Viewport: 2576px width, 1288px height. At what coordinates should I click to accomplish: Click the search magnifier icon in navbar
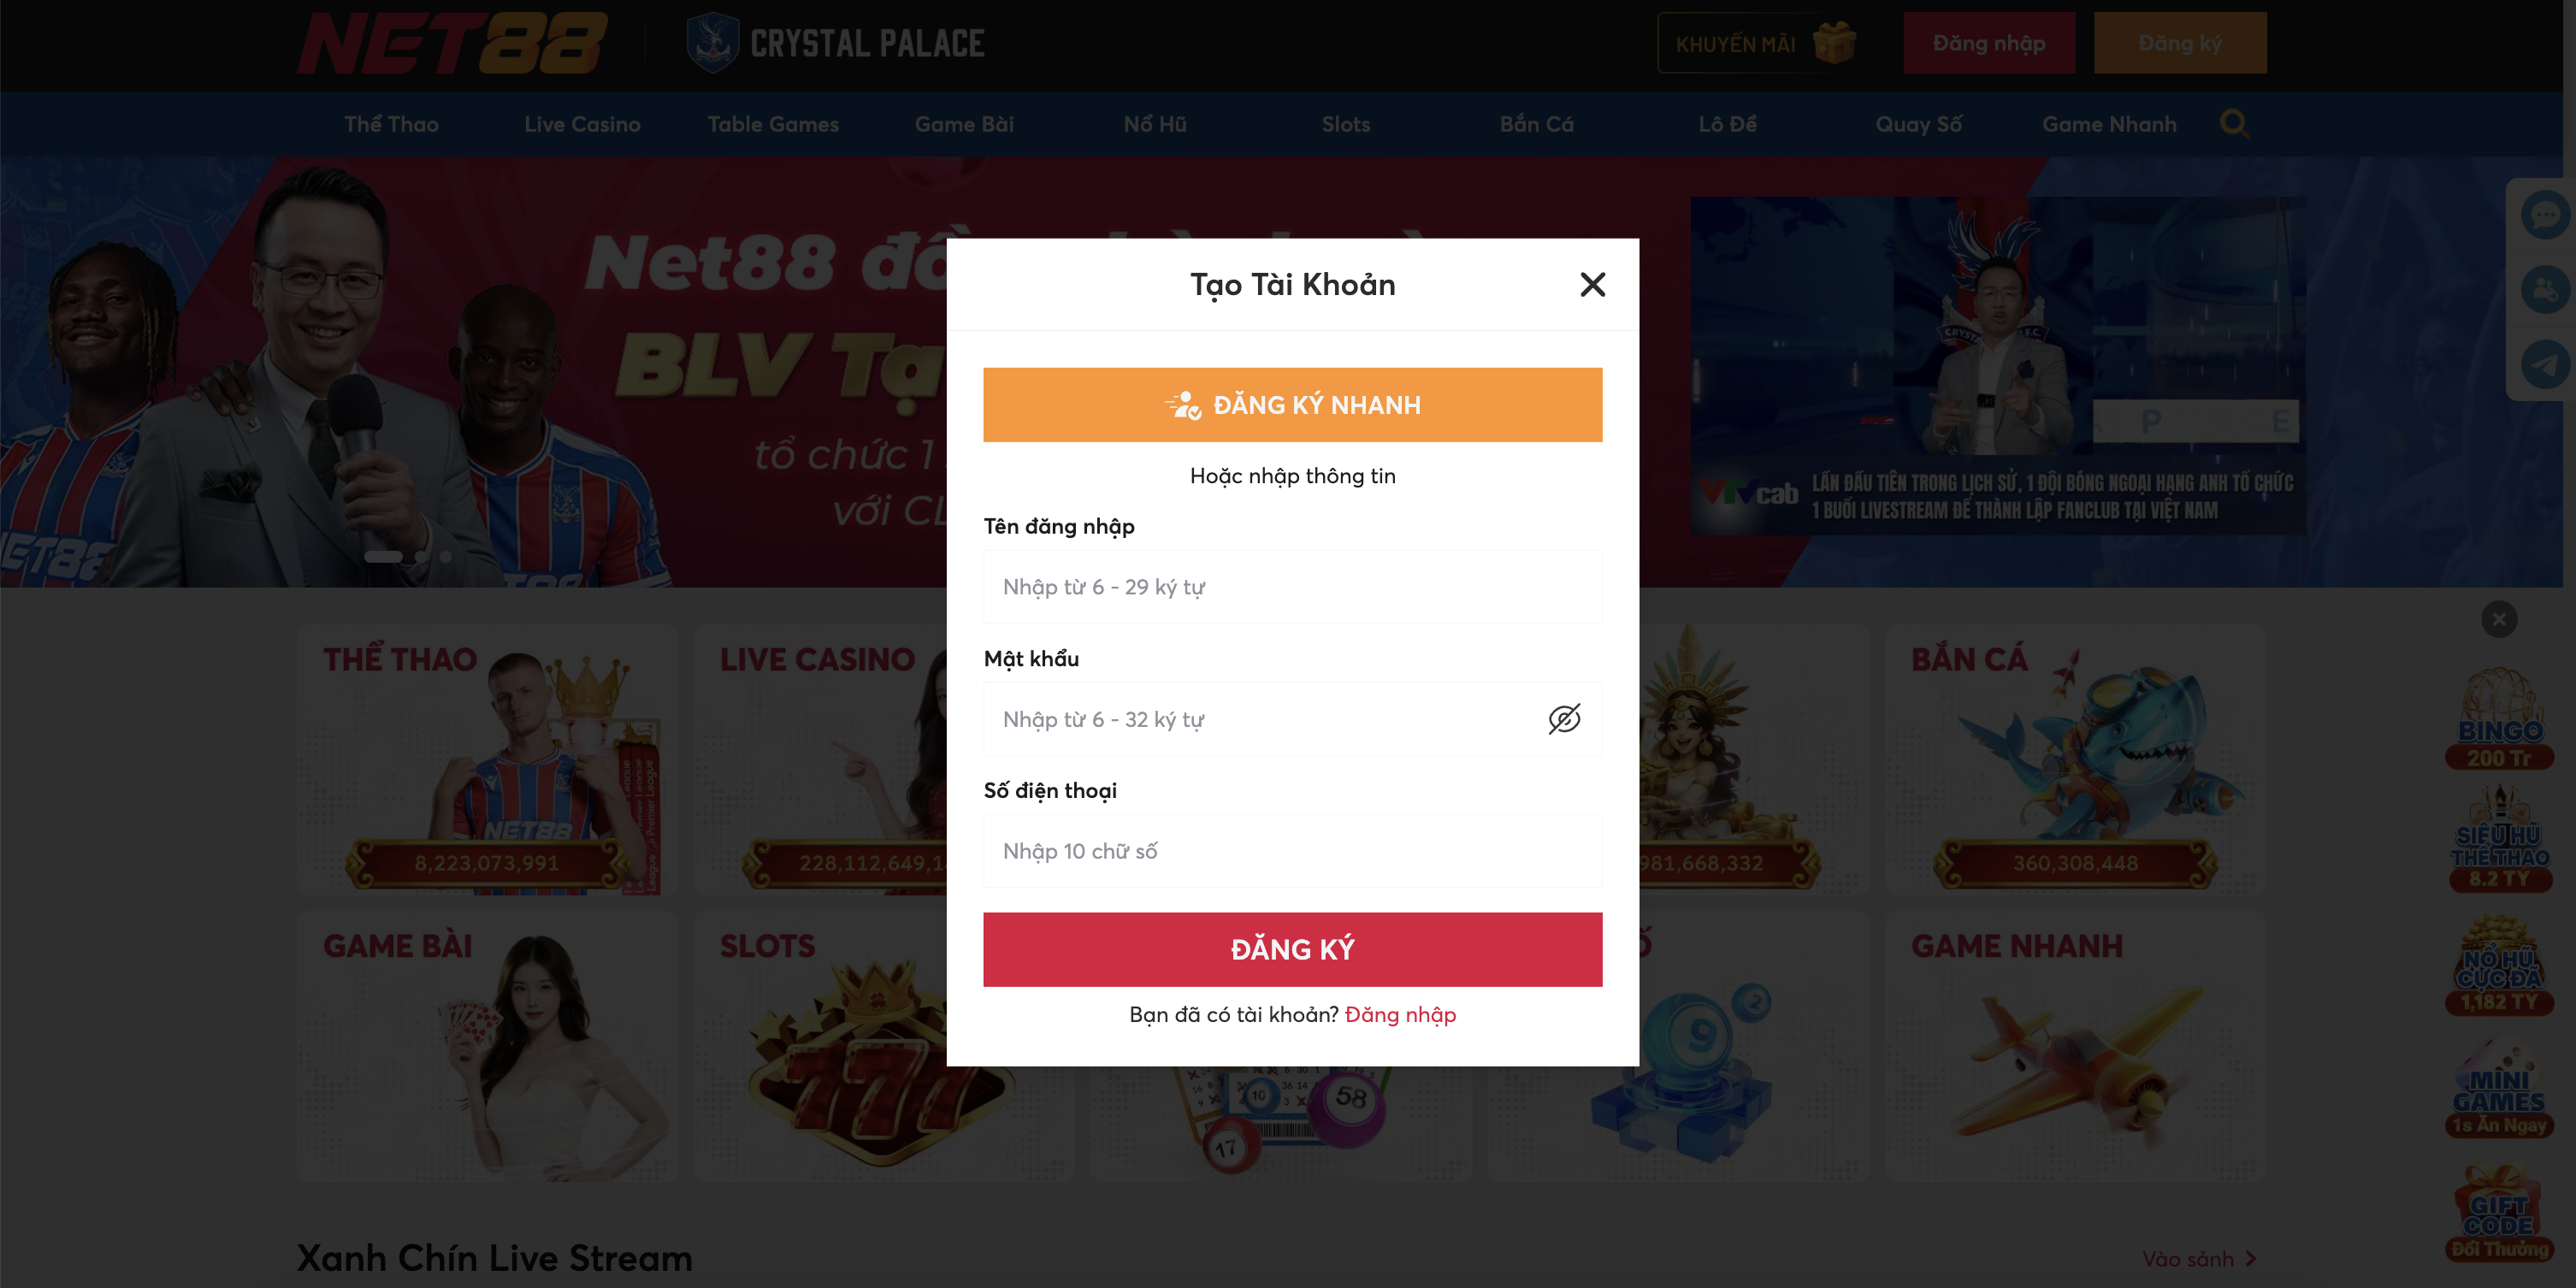coord(2234,124)
